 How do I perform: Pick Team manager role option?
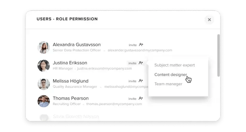pyautogui.click(x=168, y=84)
